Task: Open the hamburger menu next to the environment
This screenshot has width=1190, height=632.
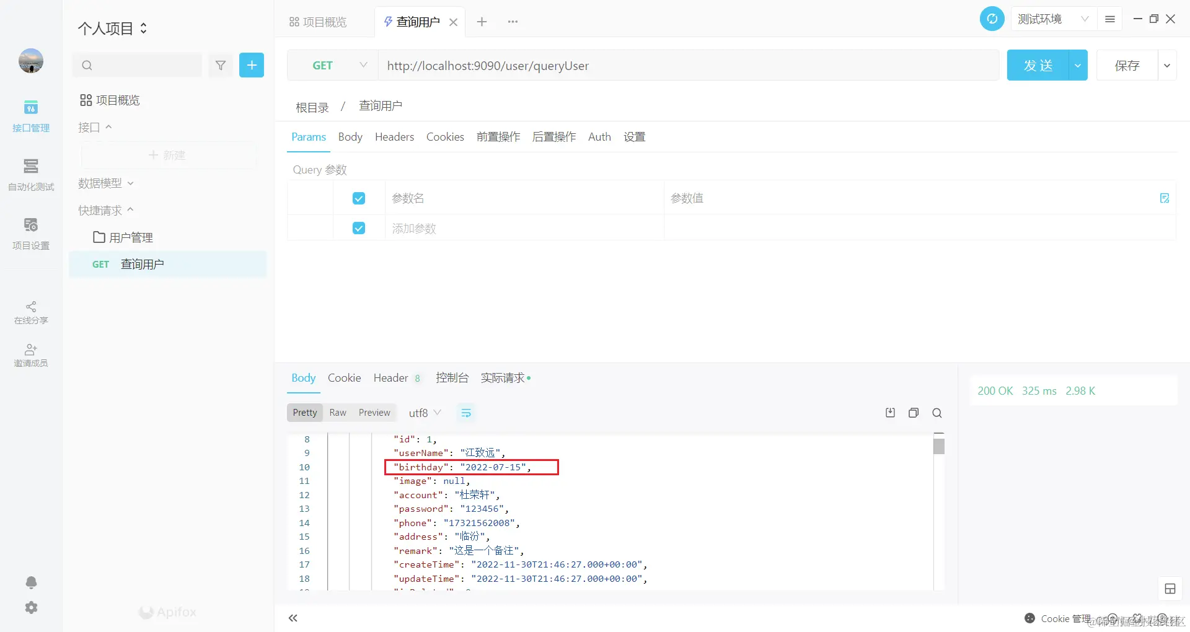Action: pos(1110,19)
